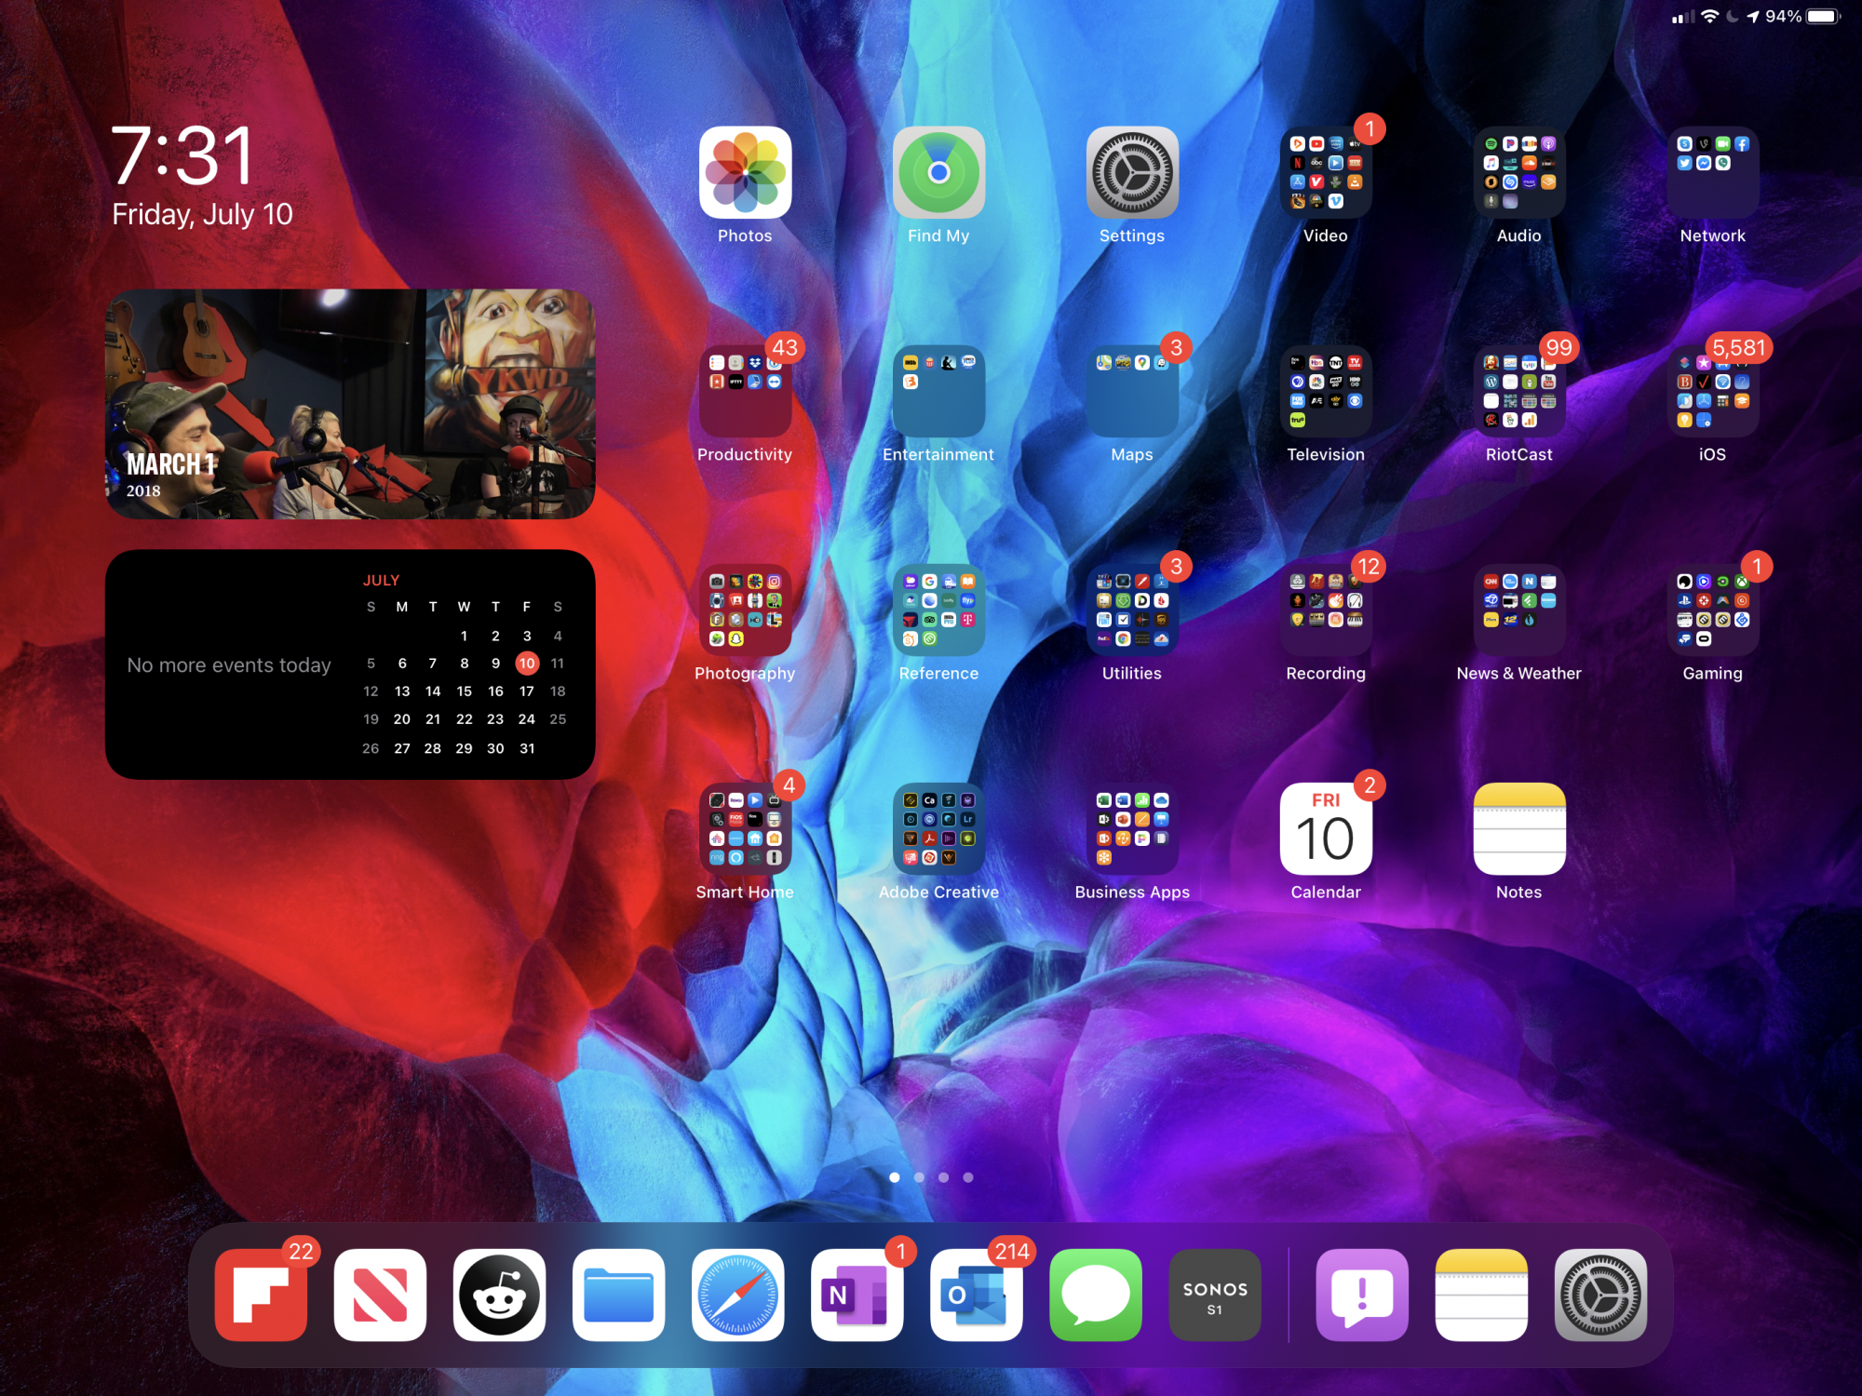Open the Photos app
Screen dimensions: 1862x1396
point(745,173)
